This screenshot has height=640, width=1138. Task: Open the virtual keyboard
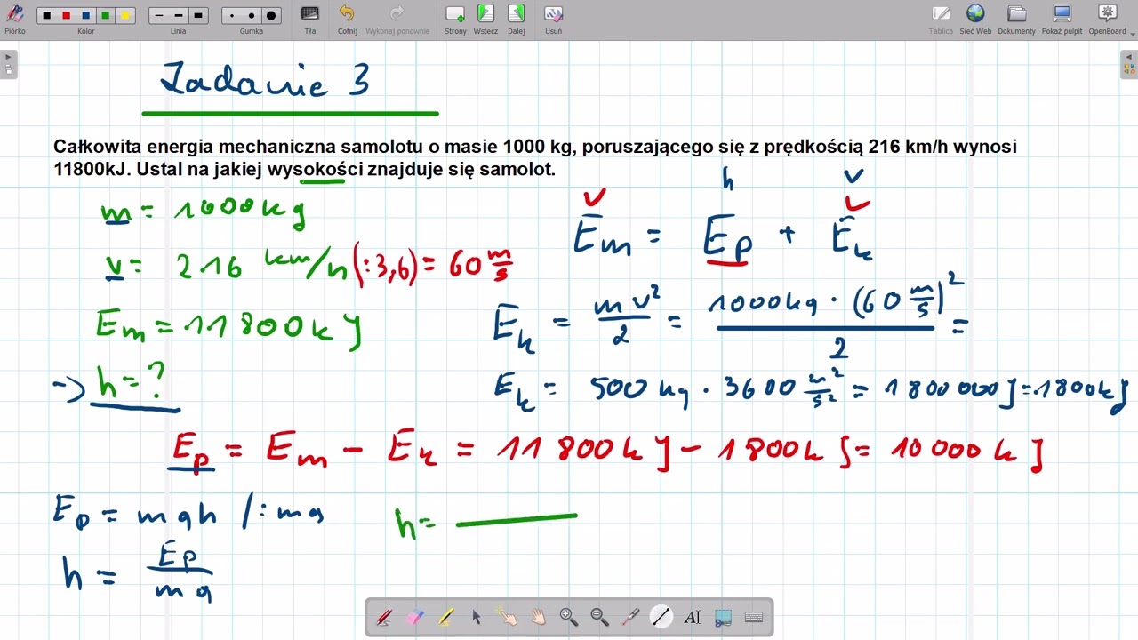click(x=754, y=617)
